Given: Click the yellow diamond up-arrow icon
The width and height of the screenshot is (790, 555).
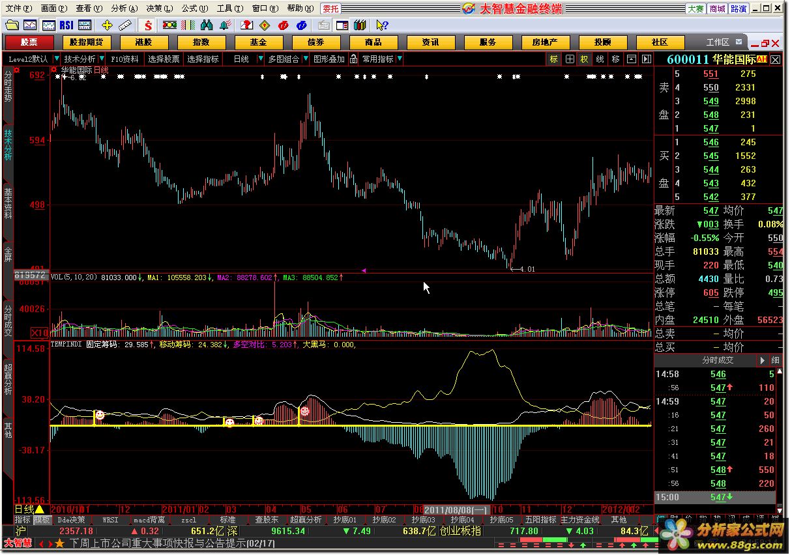Looking at the screenshot, I should click(x=265, y=25).
